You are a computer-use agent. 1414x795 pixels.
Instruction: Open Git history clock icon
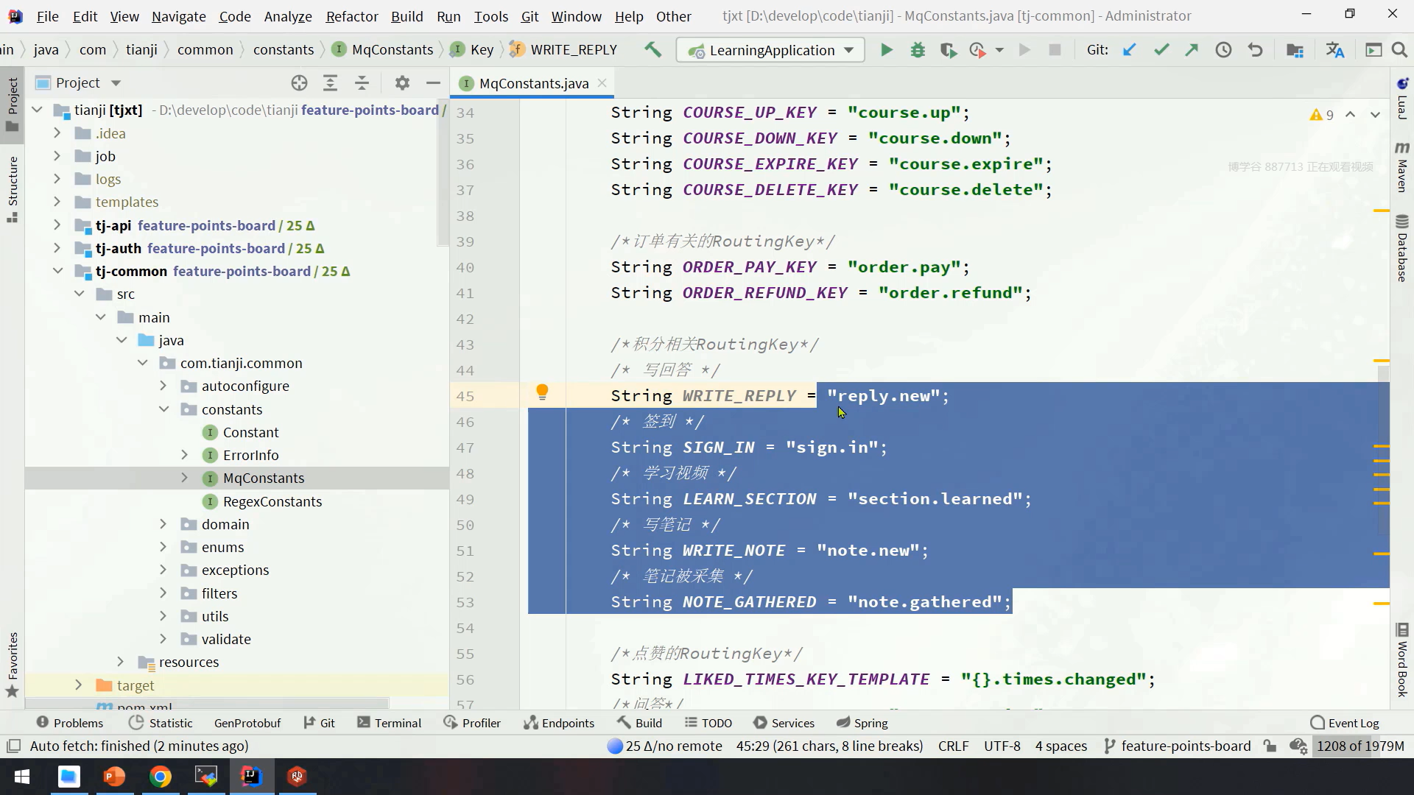(x=1223, y=50)
